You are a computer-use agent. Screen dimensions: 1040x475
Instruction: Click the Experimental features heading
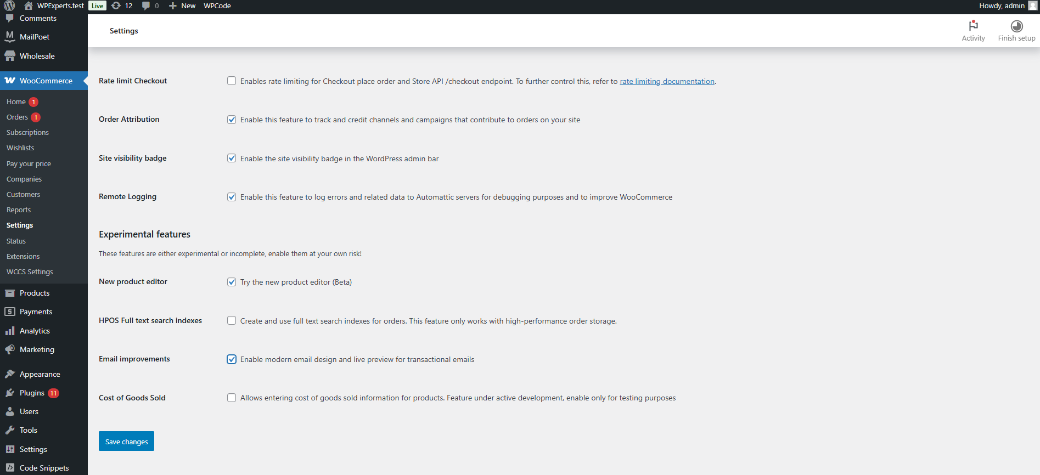144,234
